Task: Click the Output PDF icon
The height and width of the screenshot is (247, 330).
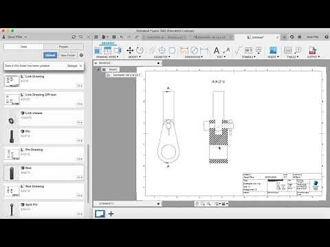Action: [313, 50]
